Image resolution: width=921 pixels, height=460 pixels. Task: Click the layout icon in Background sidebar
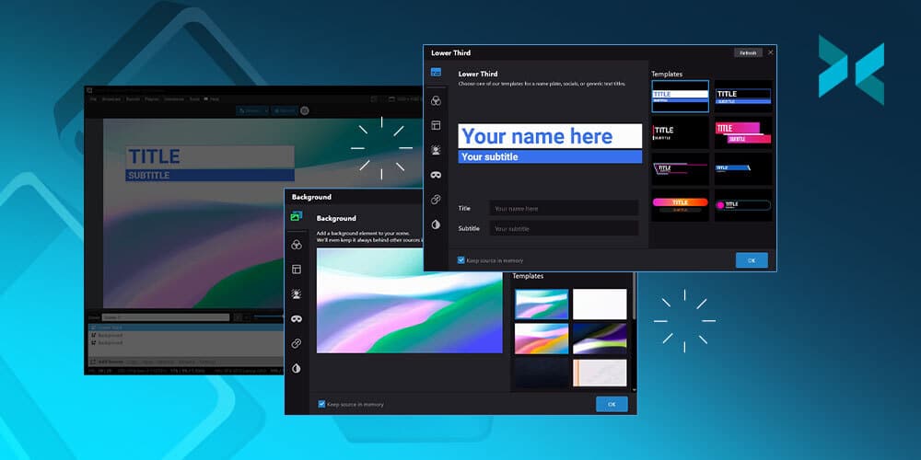coord(297,270)
